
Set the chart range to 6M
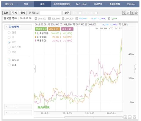[106, 28]
